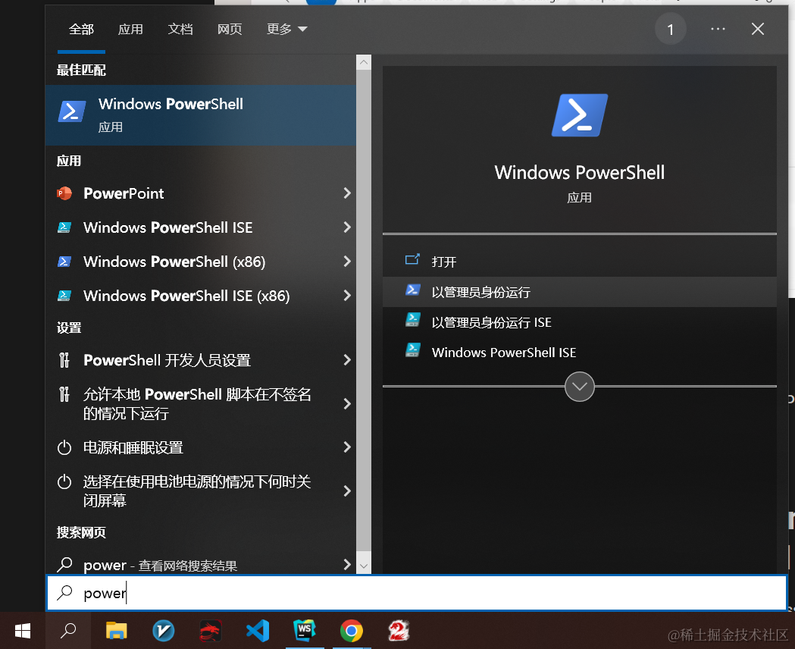Expand the Windows PowerShell (x86) result arrow
This screenshot has width=795, height=649.
[347, 262]
